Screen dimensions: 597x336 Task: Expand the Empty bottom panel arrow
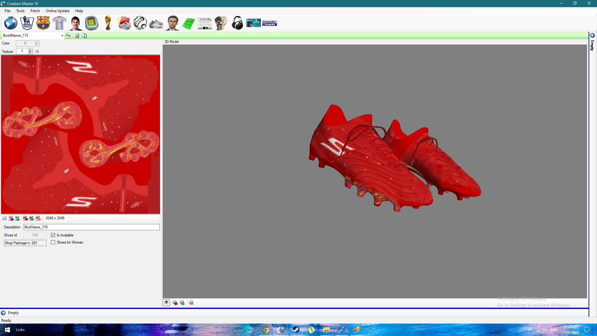click(3, 313)
